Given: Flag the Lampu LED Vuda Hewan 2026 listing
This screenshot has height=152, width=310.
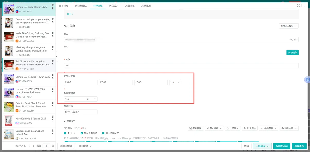Looking at the screenshot, I should (x=53, y=9).
